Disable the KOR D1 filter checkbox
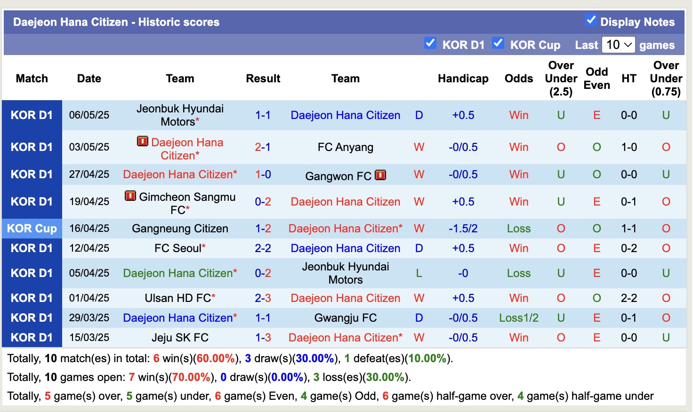Screen dimensions: 693x412 pos(430,43)
